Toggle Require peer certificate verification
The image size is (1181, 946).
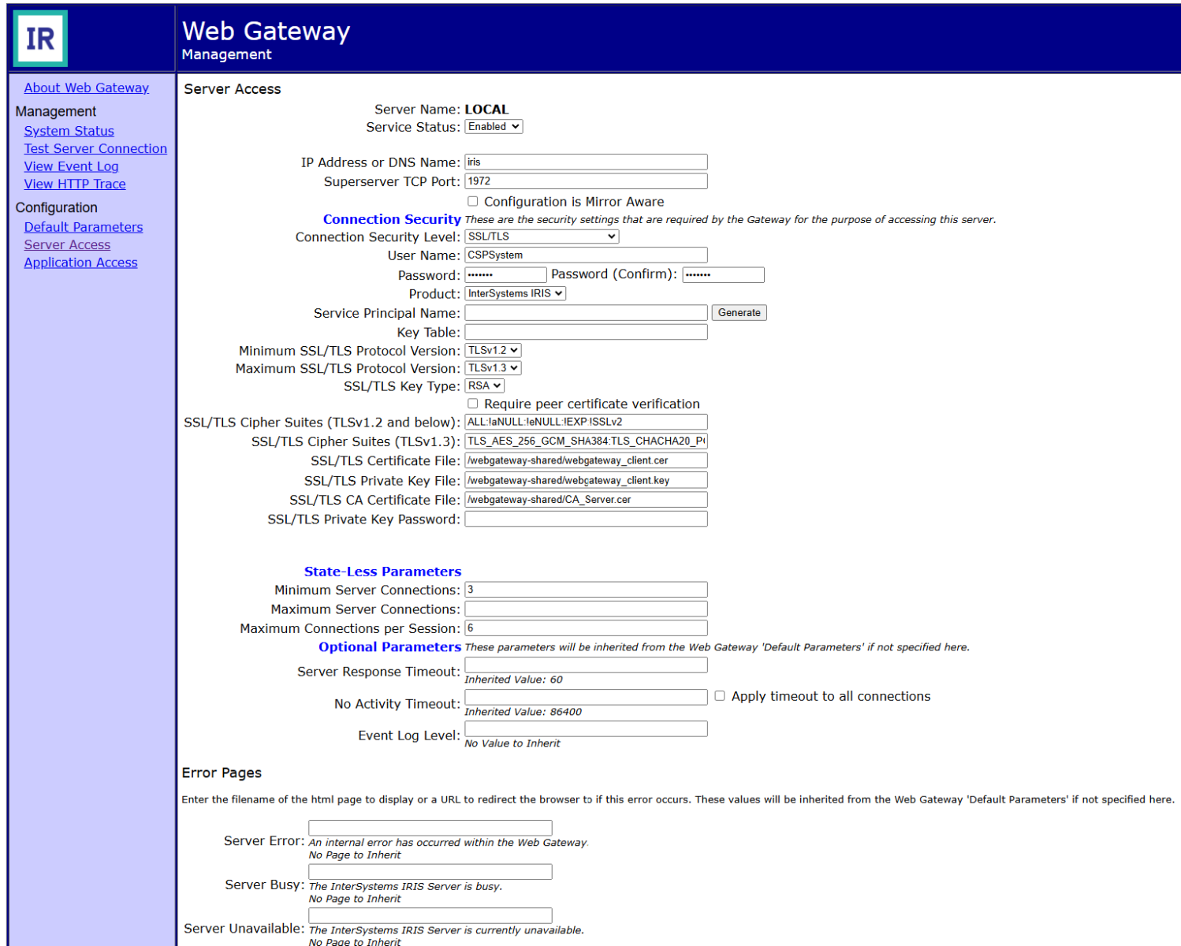click(x=473, y=404)
